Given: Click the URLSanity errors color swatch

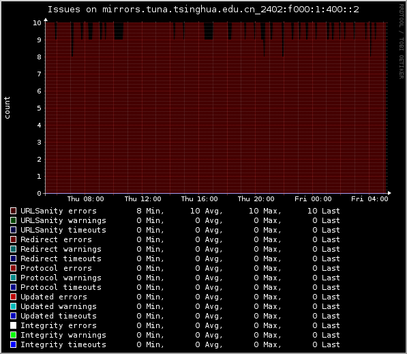Looking at the screenshot, I should point(13,211).
